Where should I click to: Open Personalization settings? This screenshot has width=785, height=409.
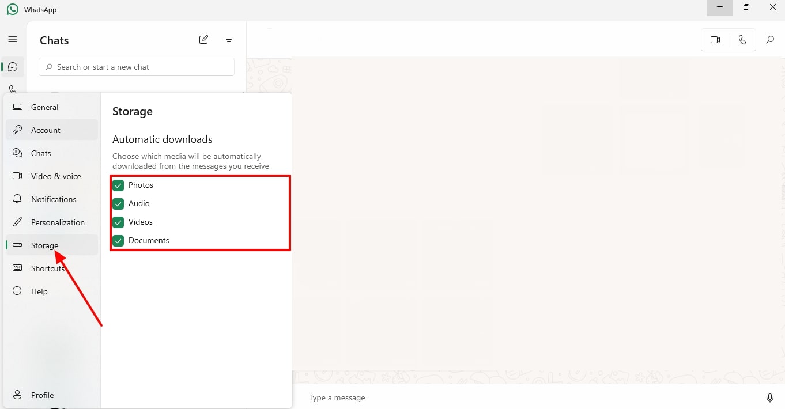point(52,222)
